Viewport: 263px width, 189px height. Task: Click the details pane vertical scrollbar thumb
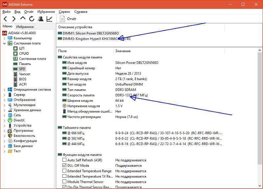pos(260,108)
